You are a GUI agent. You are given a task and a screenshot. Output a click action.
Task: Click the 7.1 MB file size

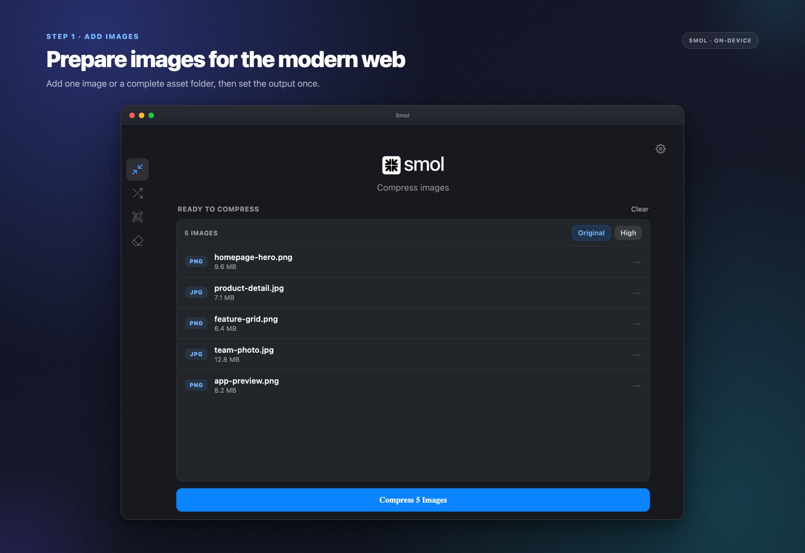224,298
